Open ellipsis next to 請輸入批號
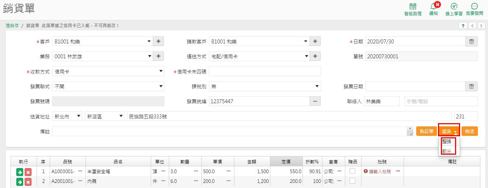This screenshot has height=188, width=488. coord(398,171)
